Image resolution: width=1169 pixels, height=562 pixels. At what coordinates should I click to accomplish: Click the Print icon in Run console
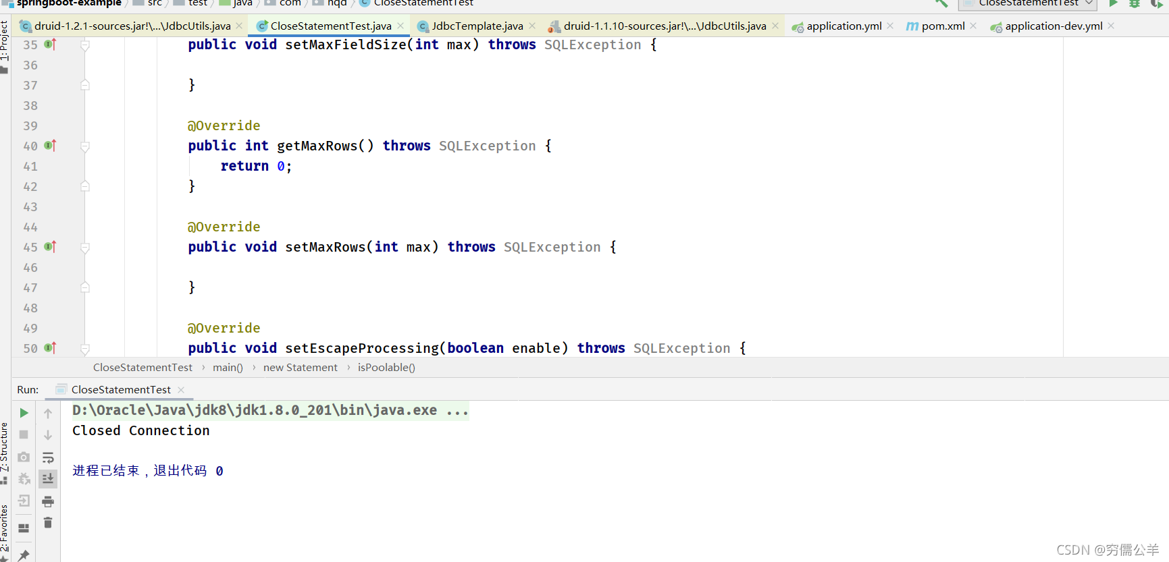click(x=48, y=501)
